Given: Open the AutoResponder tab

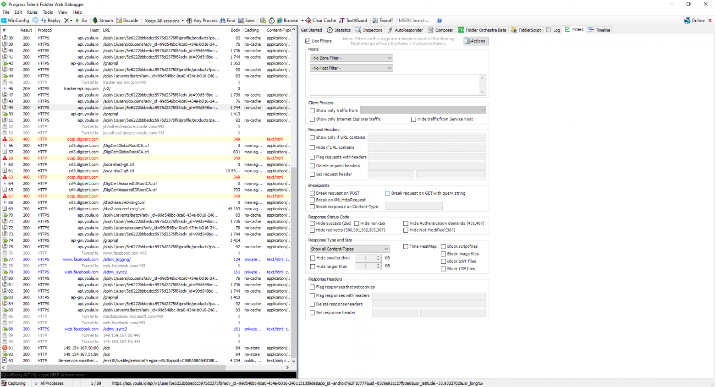Looking at the screenshot, I should [405, 30].
